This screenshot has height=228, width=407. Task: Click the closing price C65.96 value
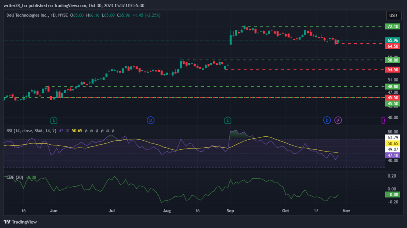click(124, 15)
